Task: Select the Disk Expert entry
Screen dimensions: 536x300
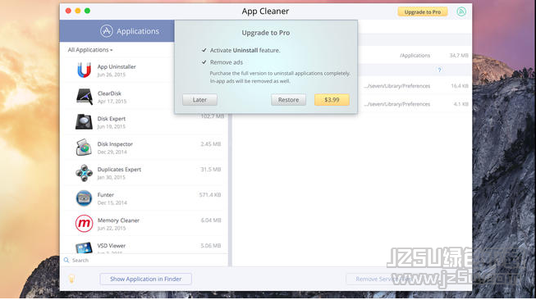Action: pos(144,122)
